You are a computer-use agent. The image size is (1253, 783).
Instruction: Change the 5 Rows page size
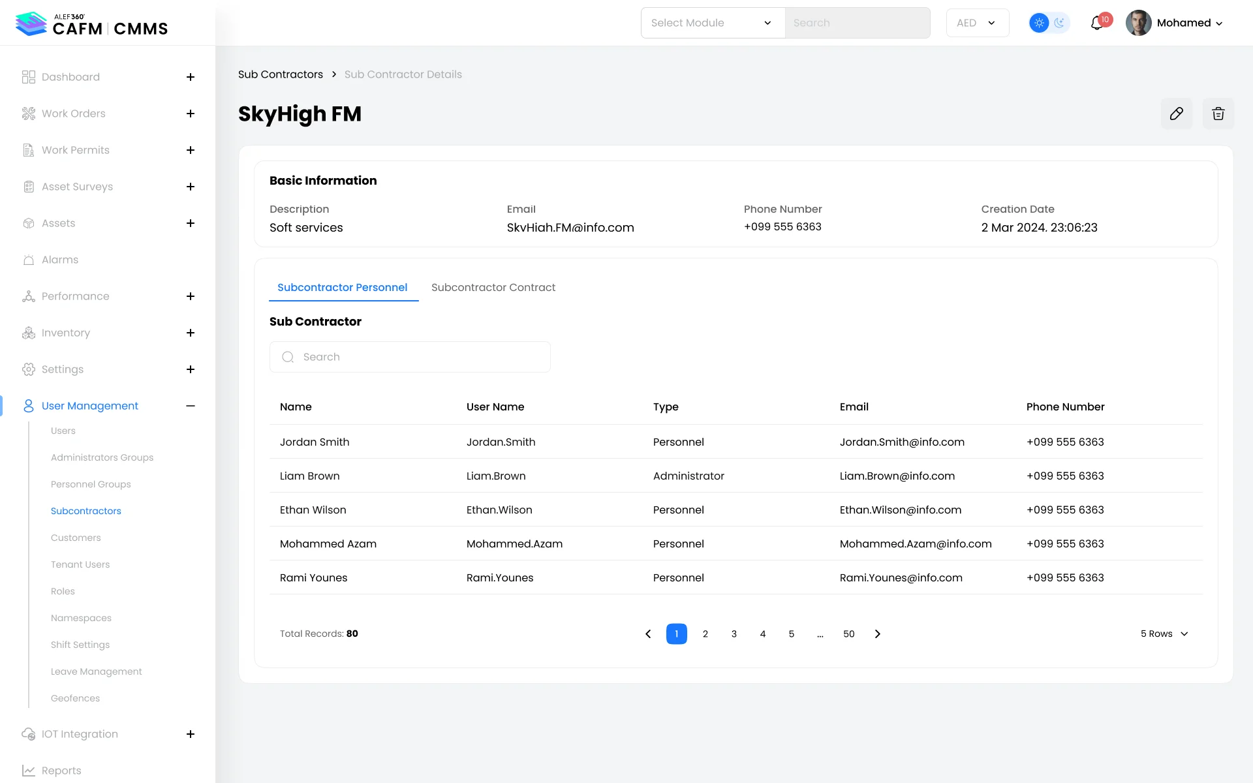1165,634
